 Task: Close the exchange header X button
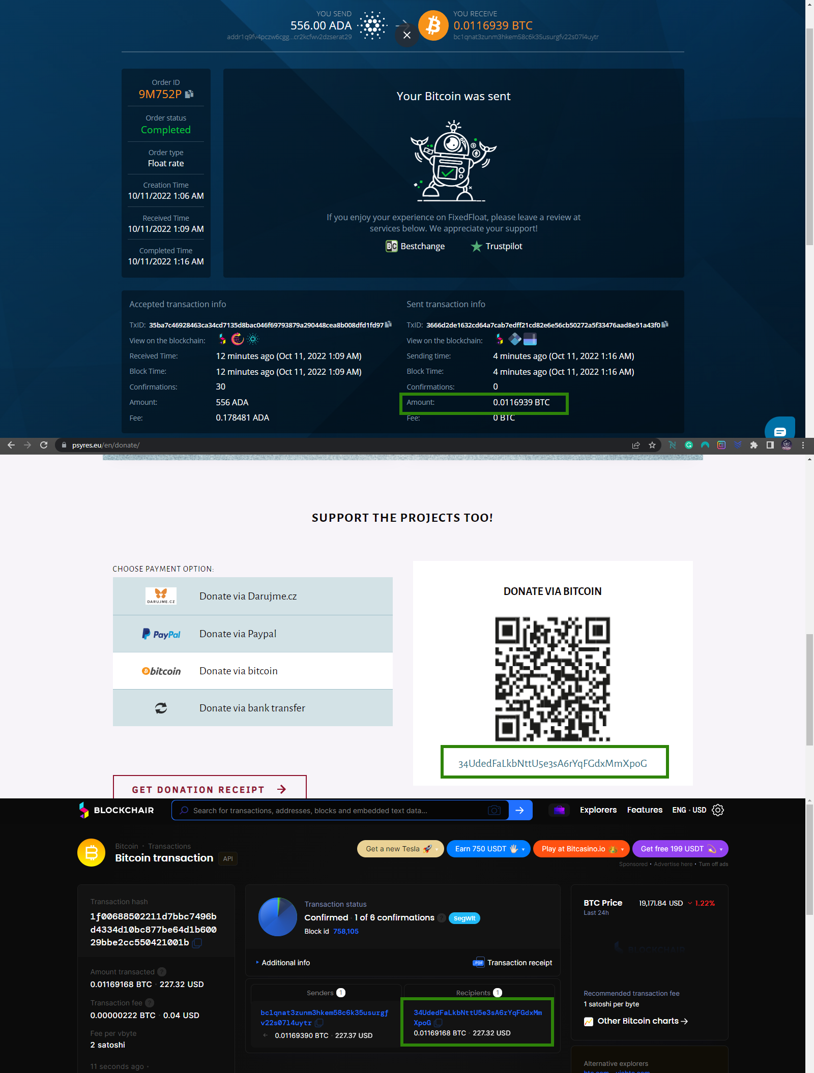407,35
